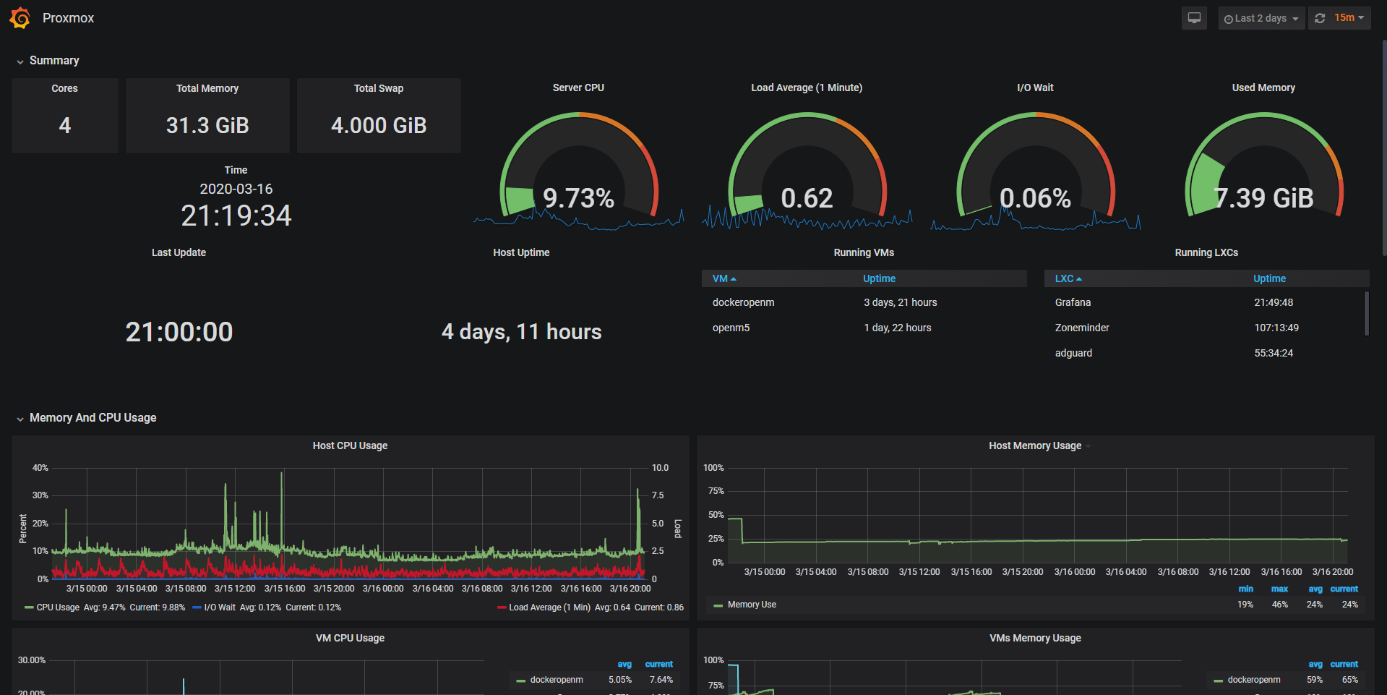
Task: Click the page vertical scrollbar
Action: [x=1384, y=148]
